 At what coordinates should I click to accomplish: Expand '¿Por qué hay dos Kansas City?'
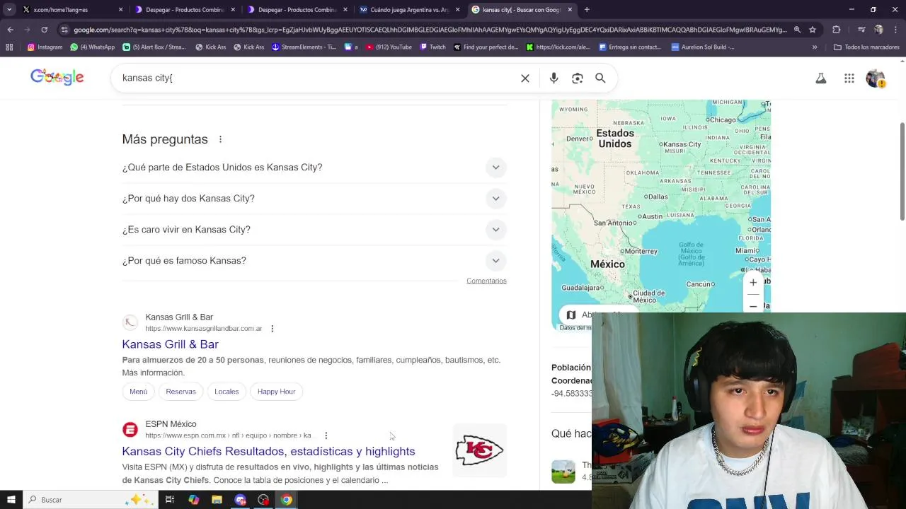pos(314,199)
